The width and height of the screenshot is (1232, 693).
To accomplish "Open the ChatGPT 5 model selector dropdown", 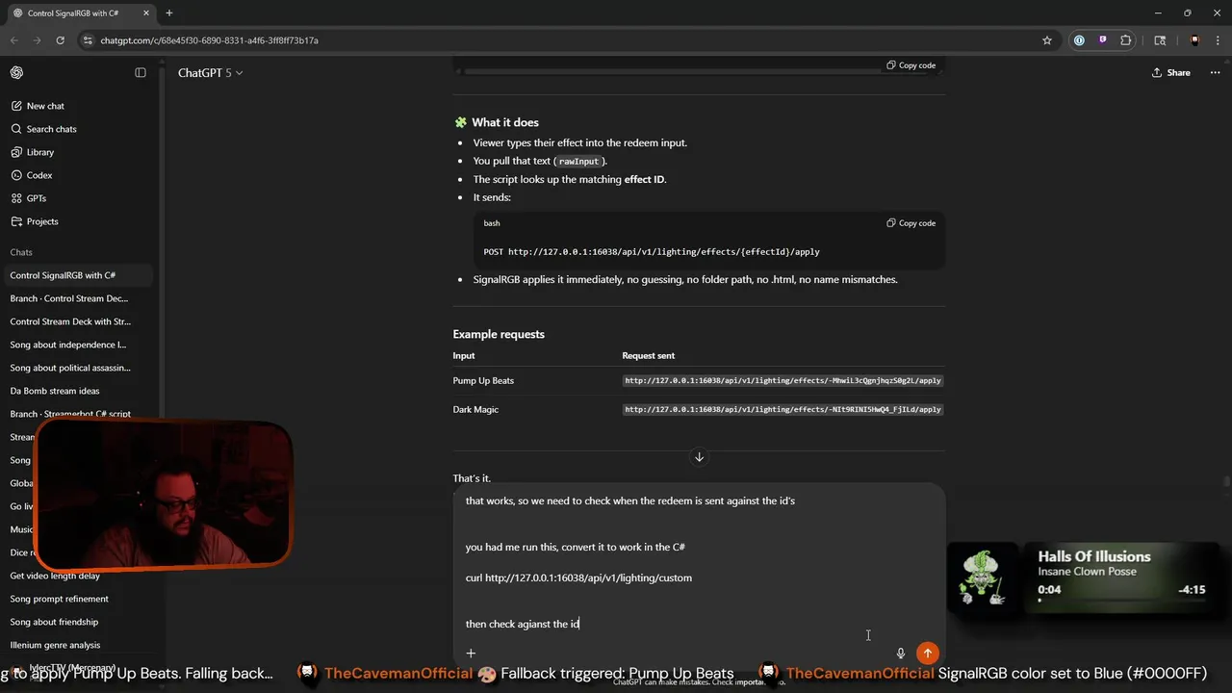I will (x=210, y=73).
